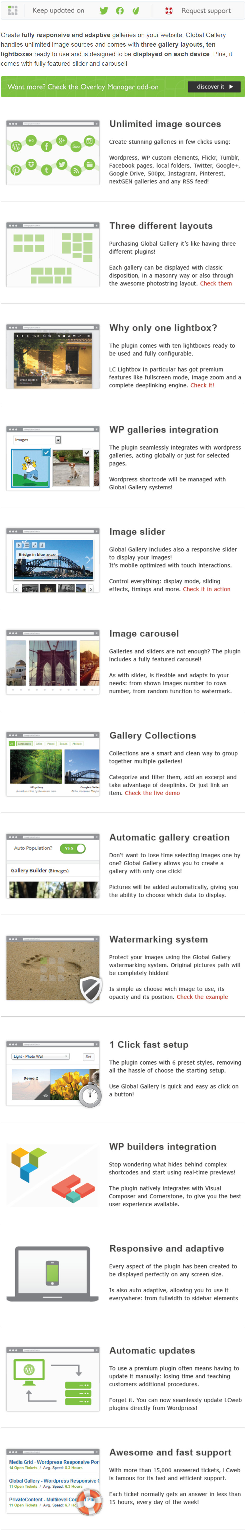Click the discover it button

click(x=214, y=86)
